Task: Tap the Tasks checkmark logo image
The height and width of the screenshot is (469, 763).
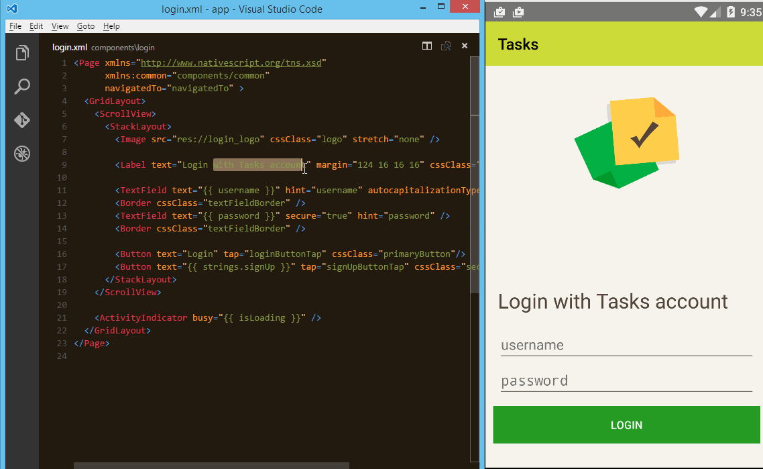Action: tap(627, 142)
